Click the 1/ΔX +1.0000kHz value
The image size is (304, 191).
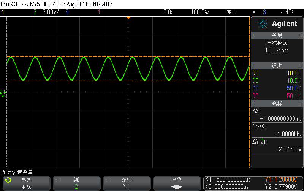(288, 134)
